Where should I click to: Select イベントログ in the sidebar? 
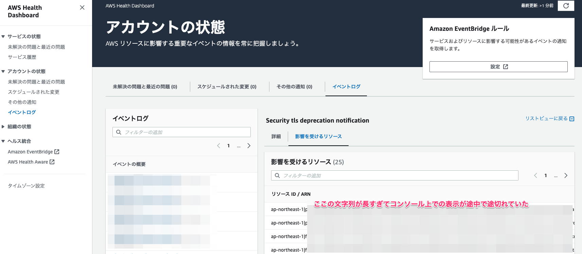pyautogui.click(x=22, y=112)
